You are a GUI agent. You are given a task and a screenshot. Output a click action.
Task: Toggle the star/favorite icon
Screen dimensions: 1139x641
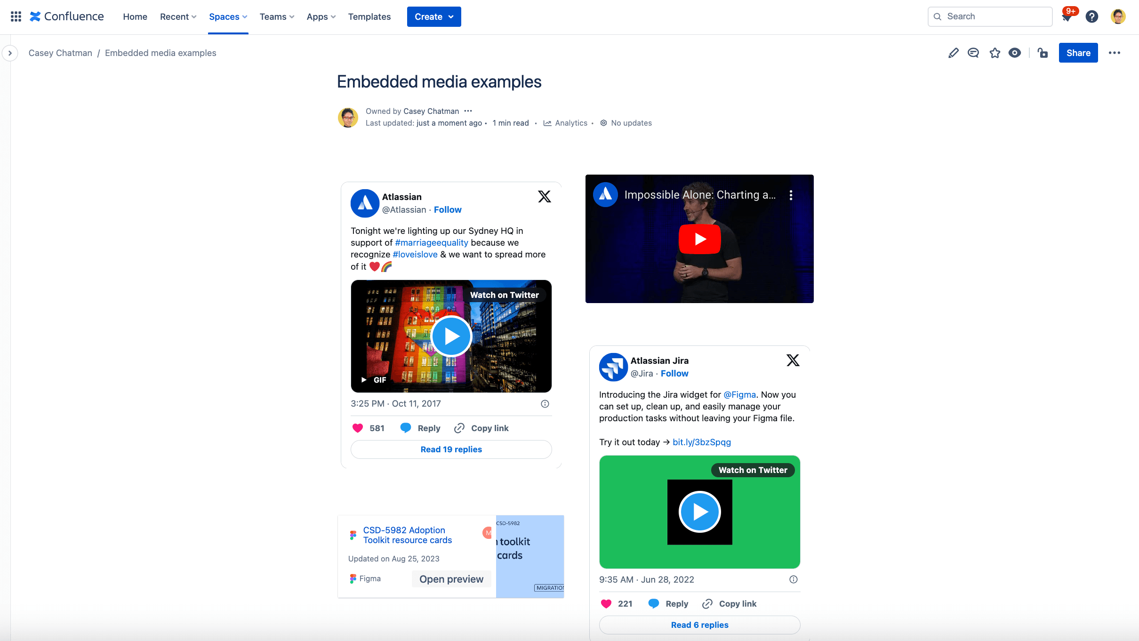coord(995,52)
